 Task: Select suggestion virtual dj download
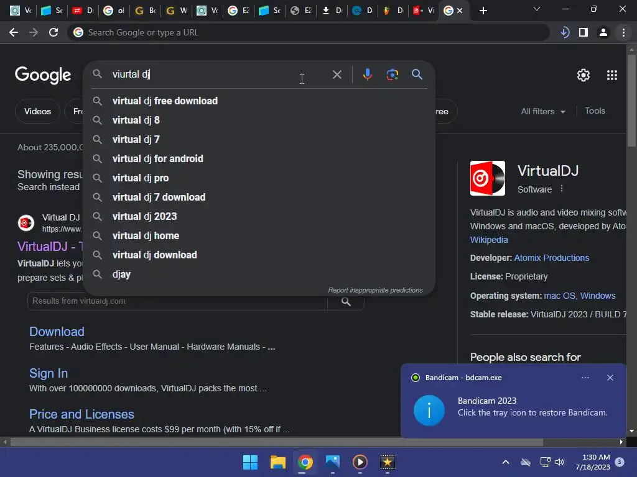(x=259, y=255)
